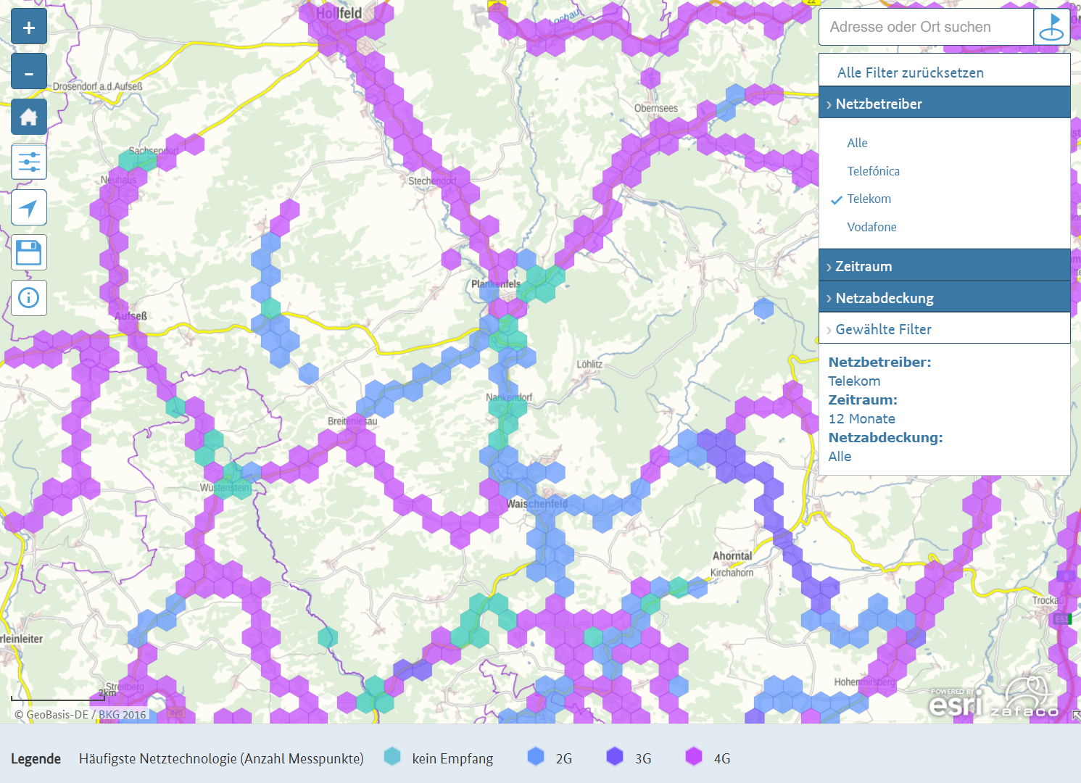Expand the Netzabdeckung section

(944, 297)
